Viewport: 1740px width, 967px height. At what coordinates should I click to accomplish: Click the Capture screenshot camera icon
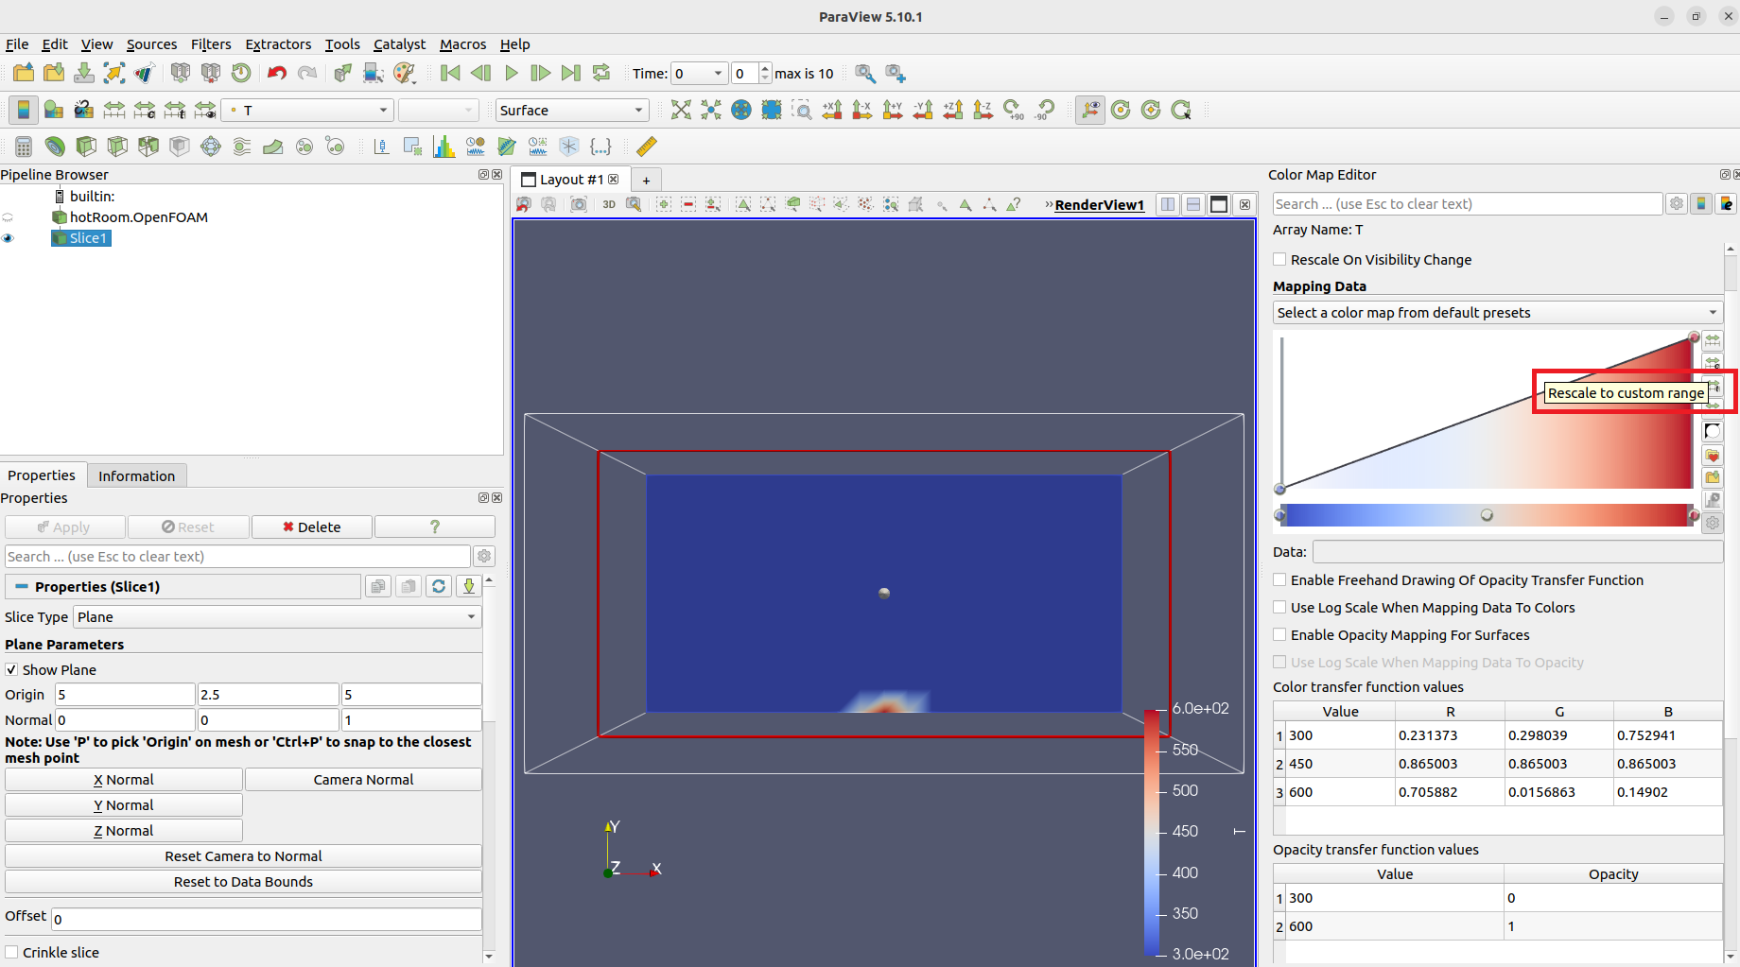point(579,204)
